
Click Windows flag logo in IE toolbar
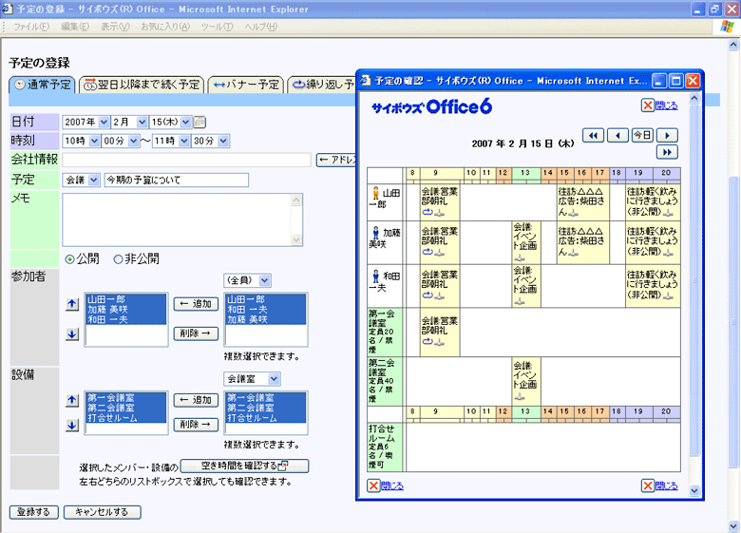pos(727,27)
